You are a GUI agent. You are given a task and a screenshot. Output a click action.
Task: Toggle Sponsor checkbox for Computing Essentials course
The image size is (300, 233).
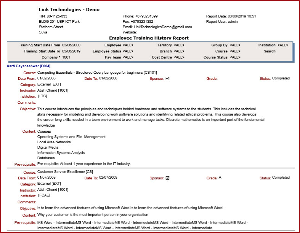point(167,79)
